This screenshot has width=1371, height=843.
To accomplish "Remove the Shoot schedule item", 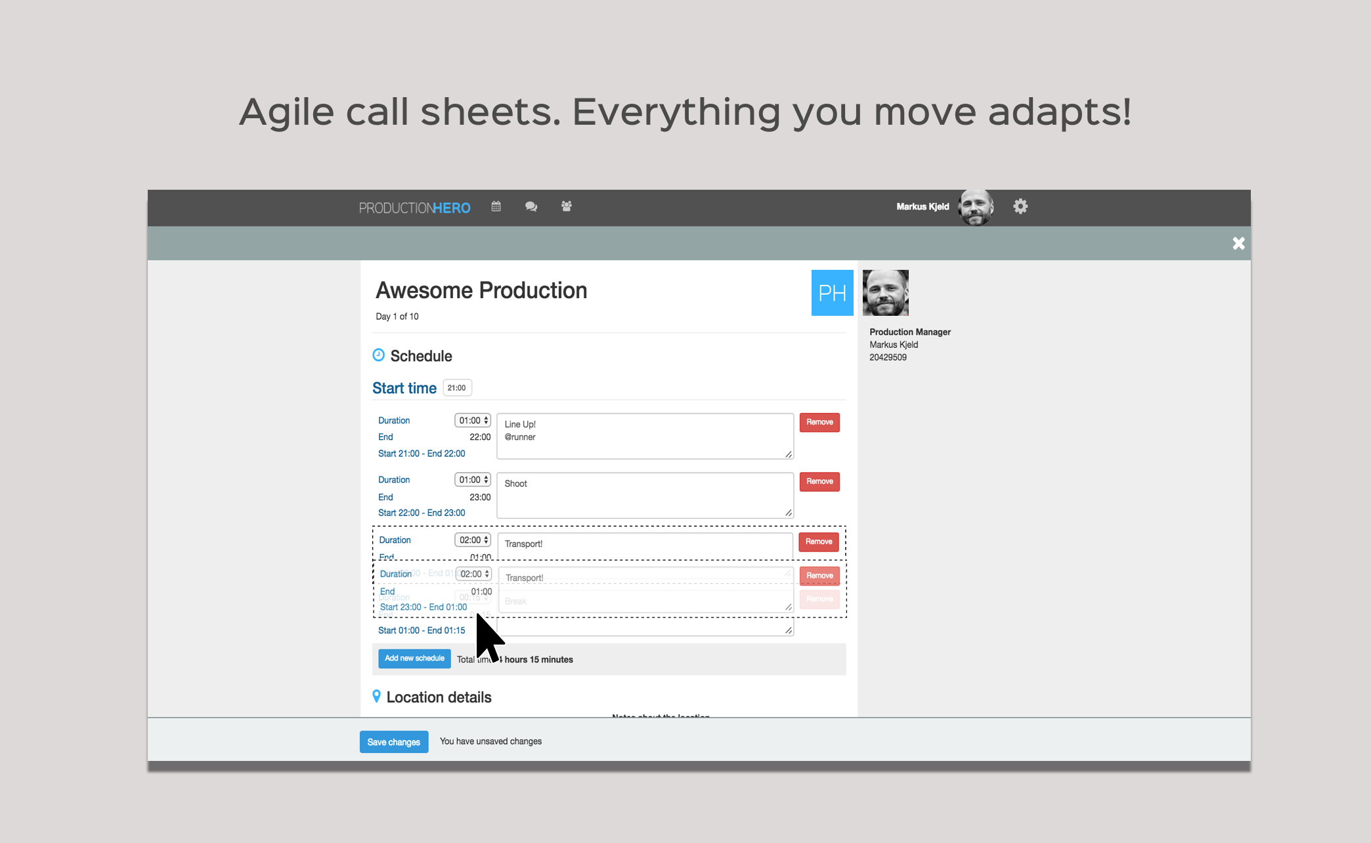I will [819, 481].
